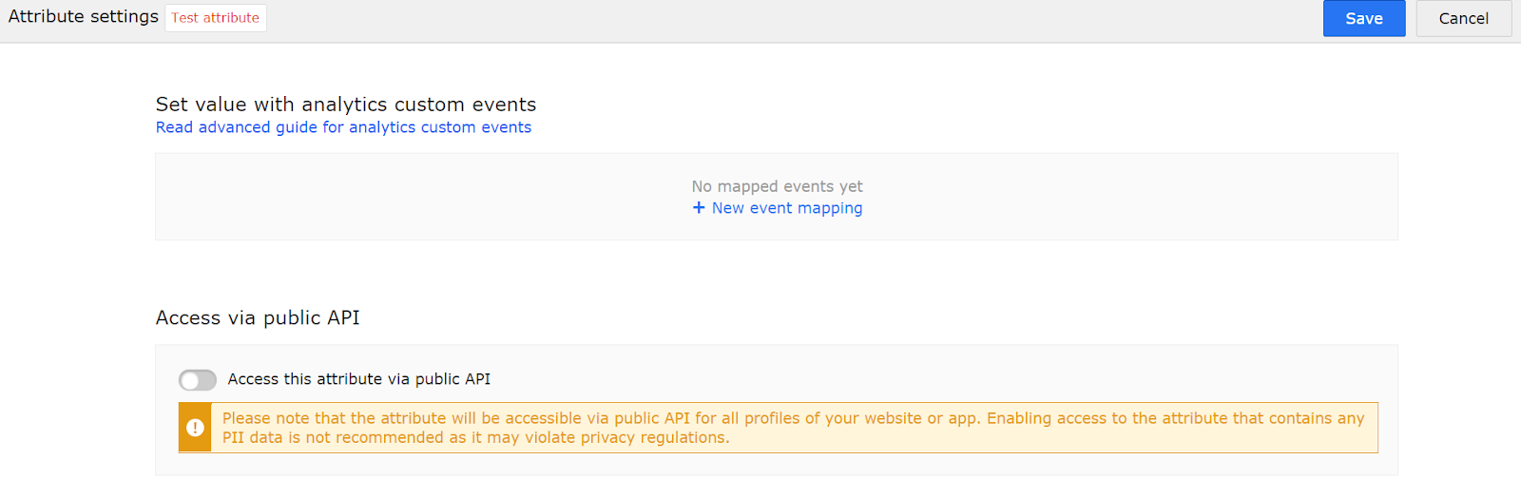Enable the public API access toggle
The height and width of the screenshot is (498, 1521).
(x=198, y=380)
